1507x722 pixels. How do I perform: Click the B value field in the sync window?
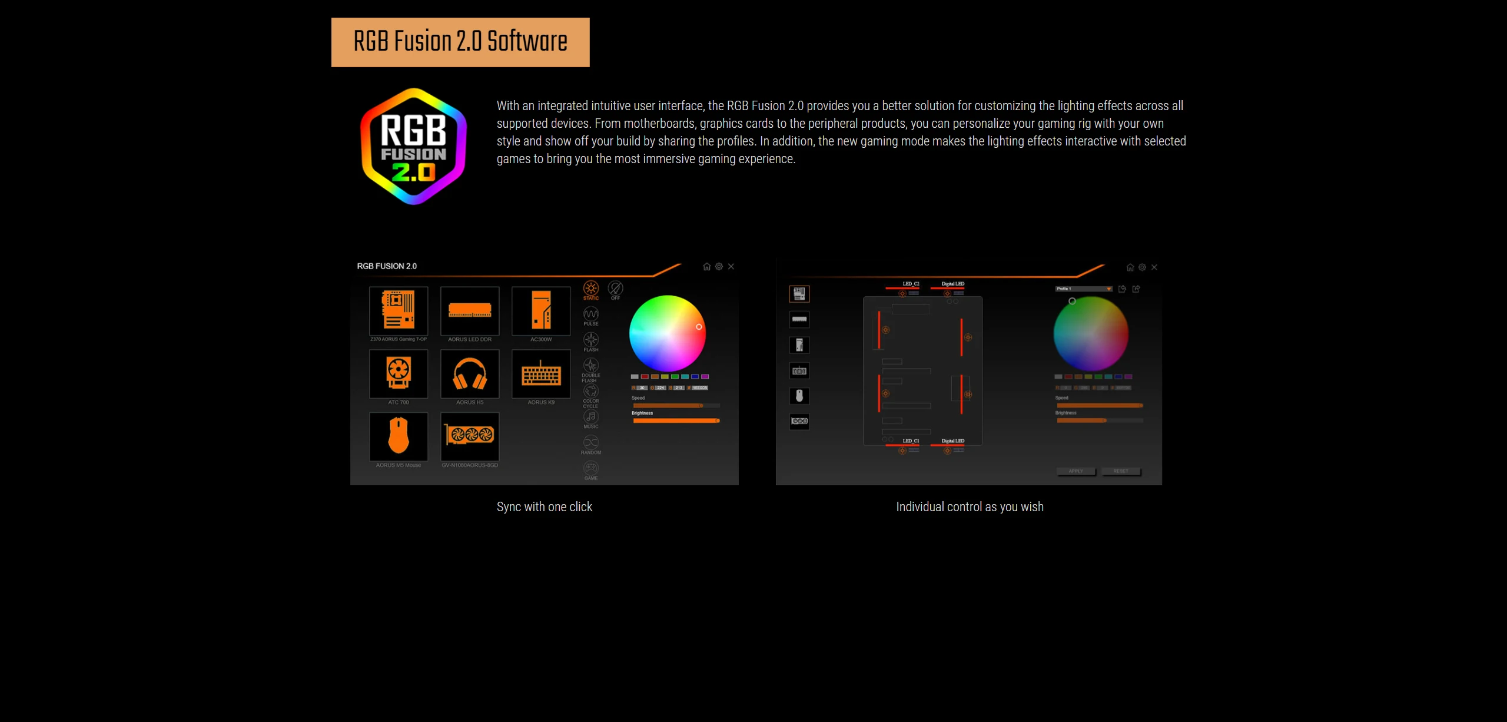tap(679, 388)
